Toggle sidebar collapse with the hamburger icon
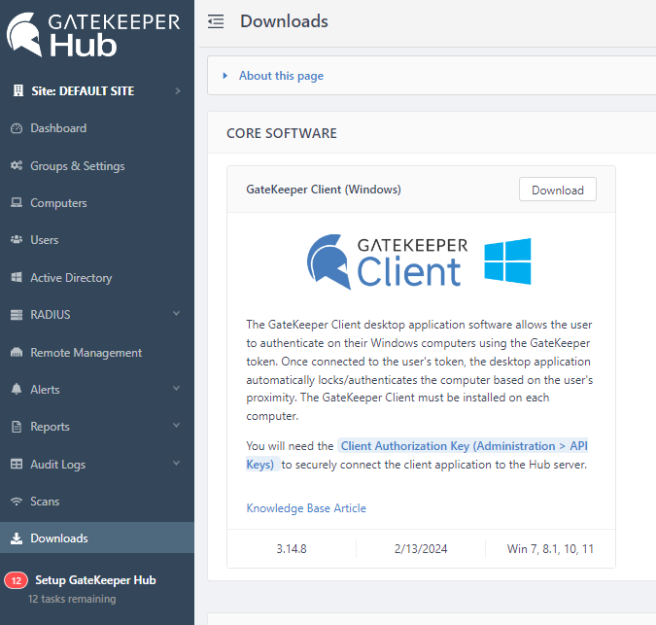This screenshot has width=656, height=625. [216, 21]
